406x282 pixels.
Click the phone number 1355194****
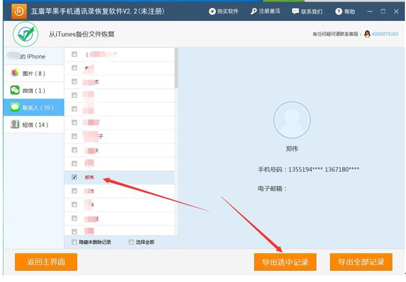[305, 170]
